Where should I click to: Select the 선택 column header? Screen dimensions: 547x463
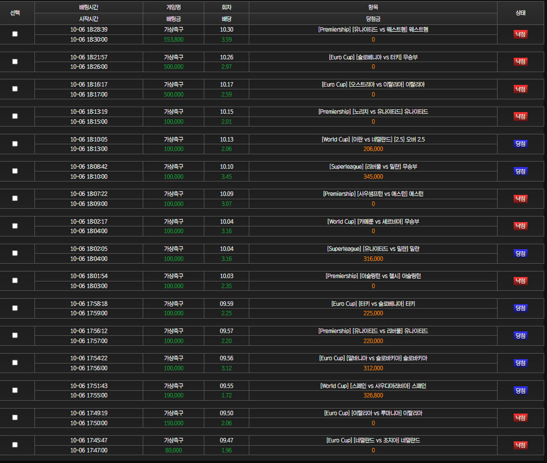coord(15,13)
